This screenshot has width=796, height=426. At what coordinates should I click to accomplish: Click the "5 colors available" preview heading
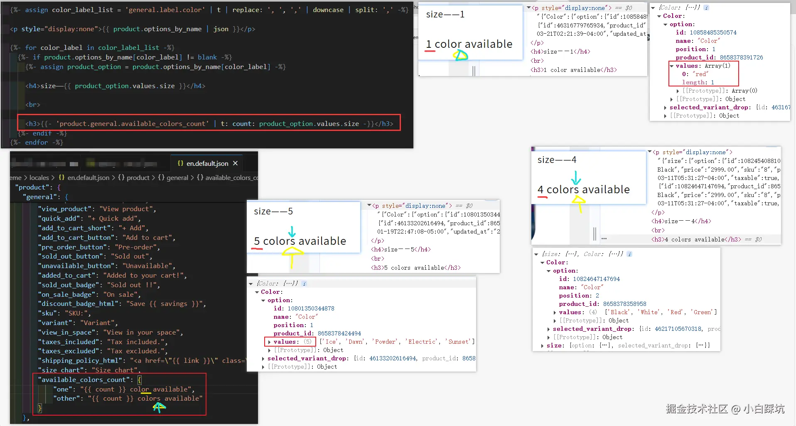click(x=300, y=241)
